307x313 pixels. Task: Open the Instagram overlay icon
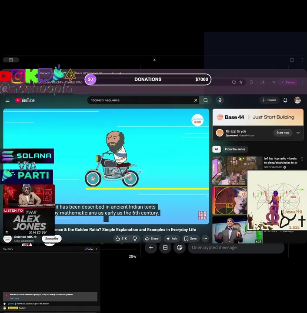[x=18, y=76]
